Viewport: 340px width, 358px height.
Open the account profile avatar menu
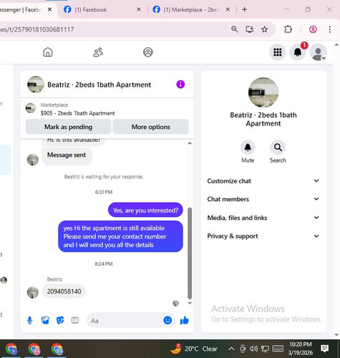(318, 52)
